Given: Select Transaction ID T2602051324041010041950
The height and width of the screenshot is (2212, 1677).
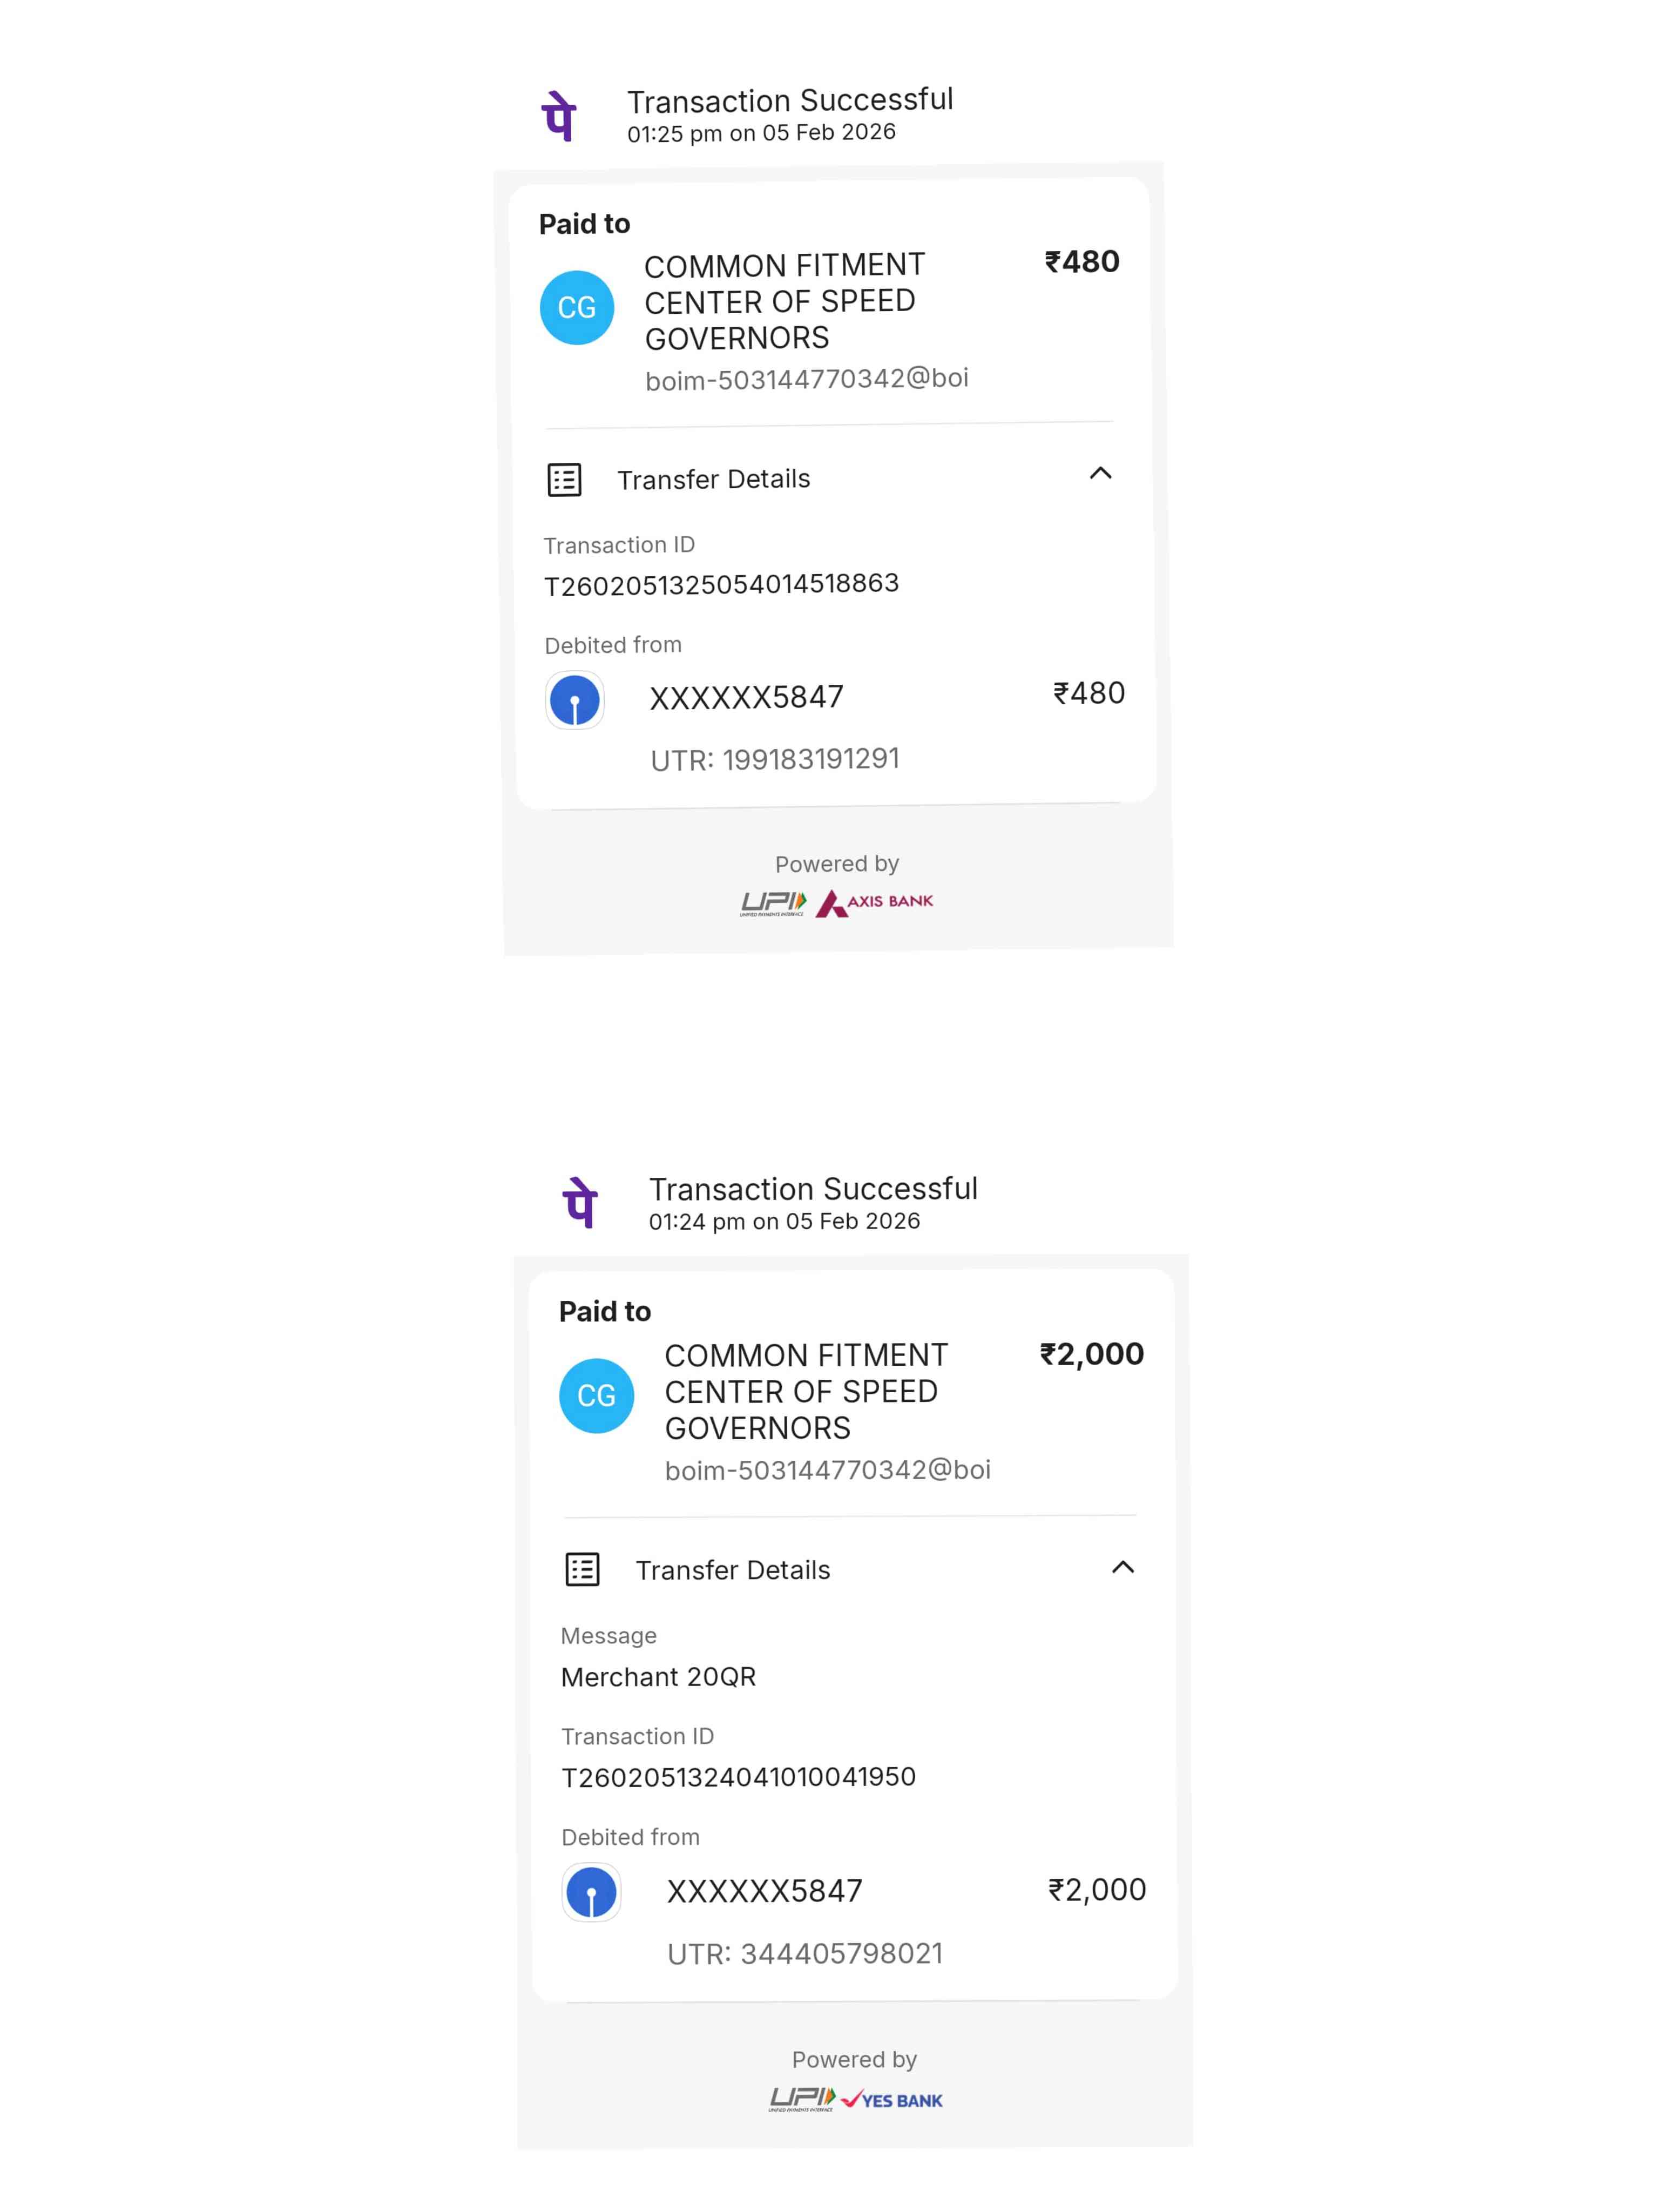Looking at the screenshot, I should tap(738, 1777).
